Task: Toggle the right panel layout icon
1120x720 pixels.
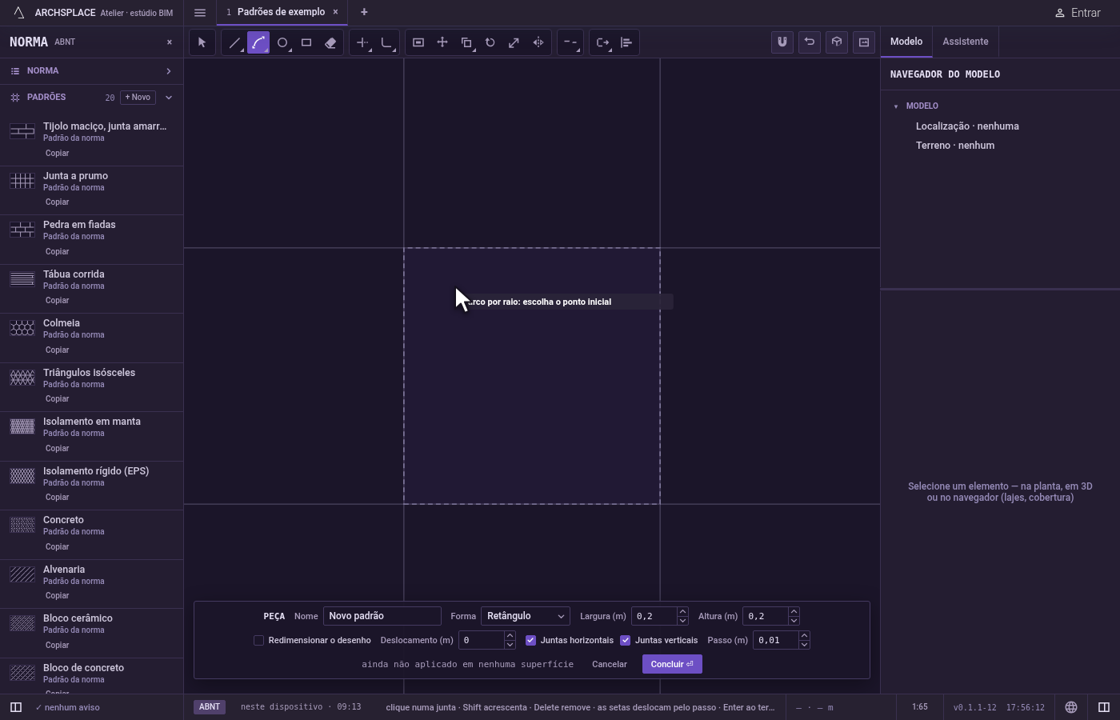Action: 1104,707
